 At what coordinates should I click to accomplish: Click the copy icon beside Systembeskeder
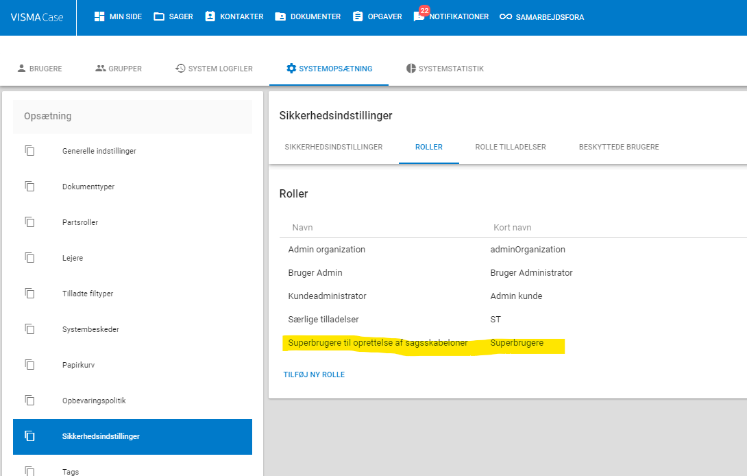click(29, 329)
